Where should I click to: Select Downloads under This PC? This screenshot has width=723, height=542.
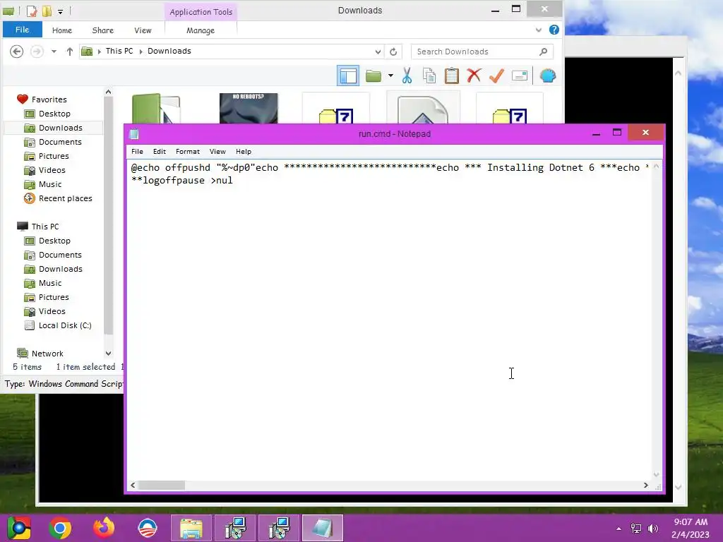[x=61, y=269]
